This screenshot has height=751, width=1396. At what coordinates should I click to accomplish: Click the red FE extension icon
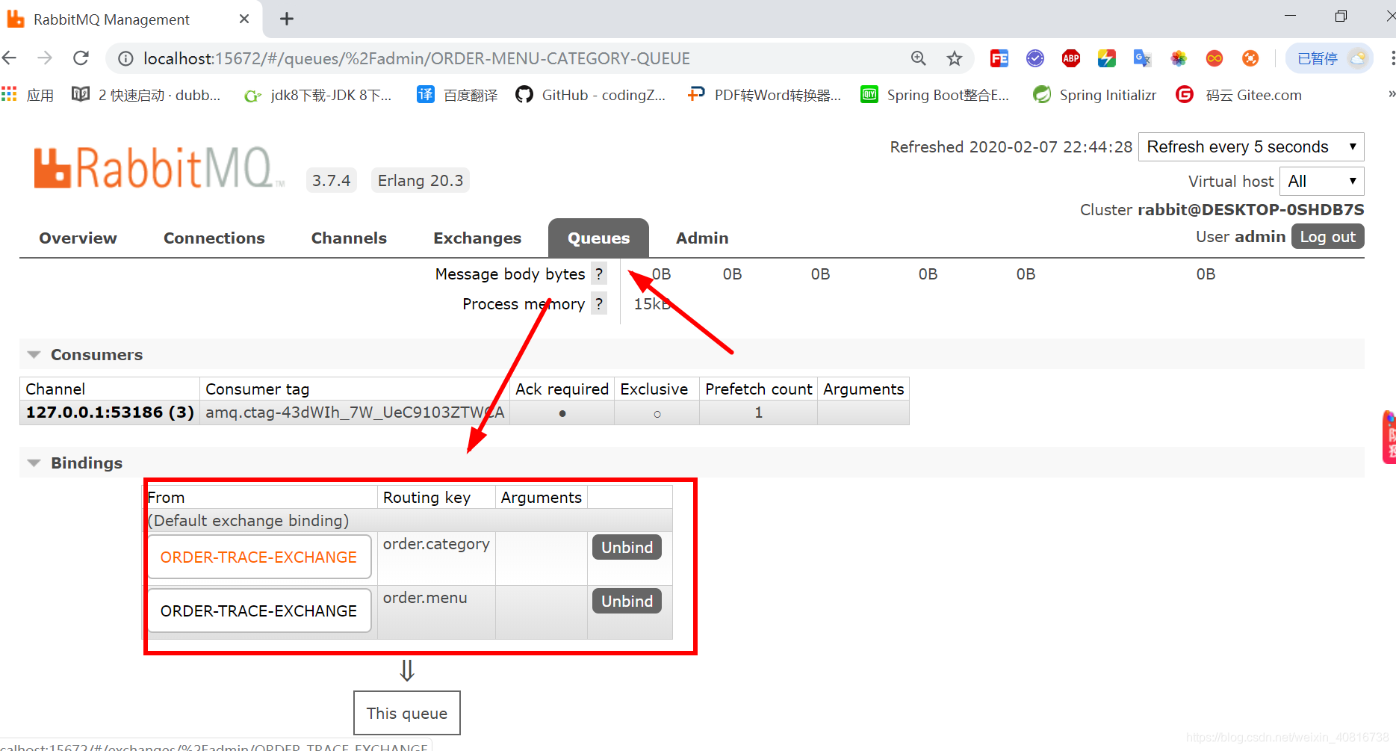point(999,58)
